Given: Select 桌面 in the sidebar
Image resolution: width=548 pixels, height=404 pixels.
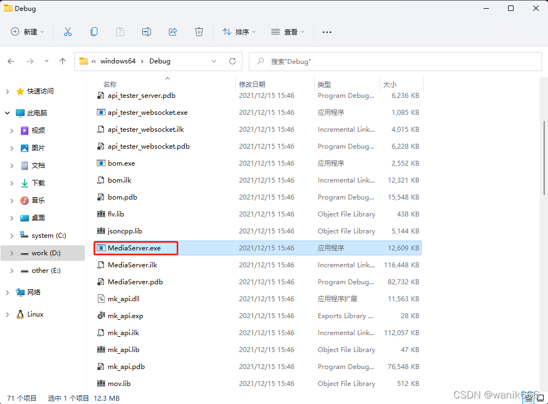Looking at the screenshot, I should (38, 218).
